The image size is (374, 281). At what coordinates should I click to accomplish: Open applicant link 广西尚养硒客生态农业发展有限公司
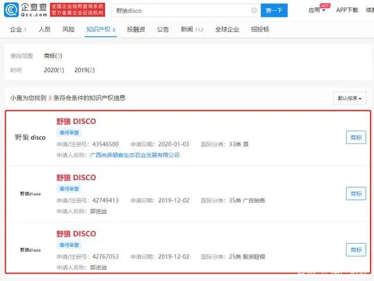[x=135, y=155]
